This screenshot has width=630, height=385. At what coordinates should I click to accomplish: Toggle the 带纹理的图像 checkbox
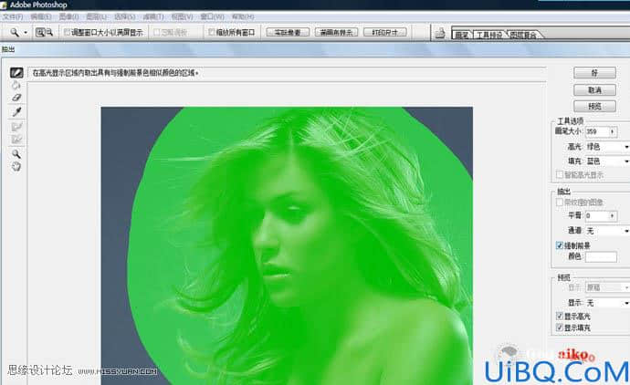[560, 202]
